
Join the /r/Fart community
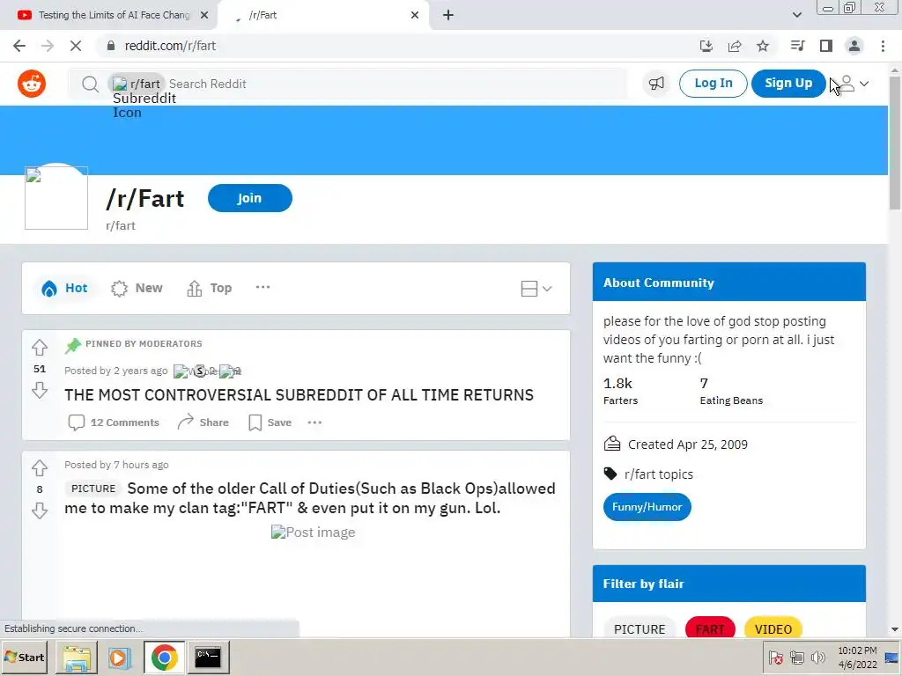(x=249, y=198)
